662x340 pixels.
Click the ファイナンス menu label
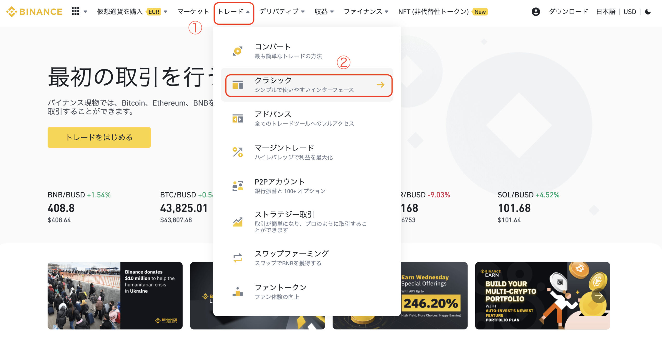click(x=363, y=12)
